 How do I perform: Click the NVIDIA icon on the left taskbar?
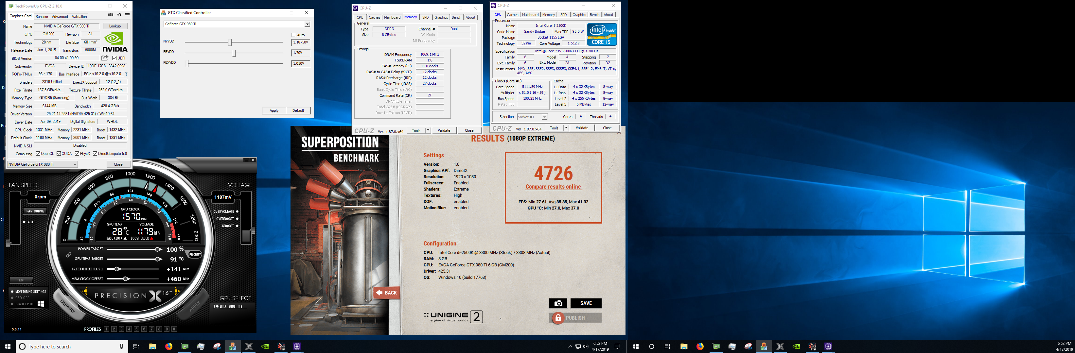click(265, 346)
